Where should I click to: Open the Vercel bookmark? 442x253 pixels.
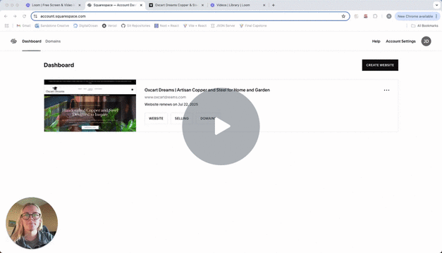pos(109,25)
